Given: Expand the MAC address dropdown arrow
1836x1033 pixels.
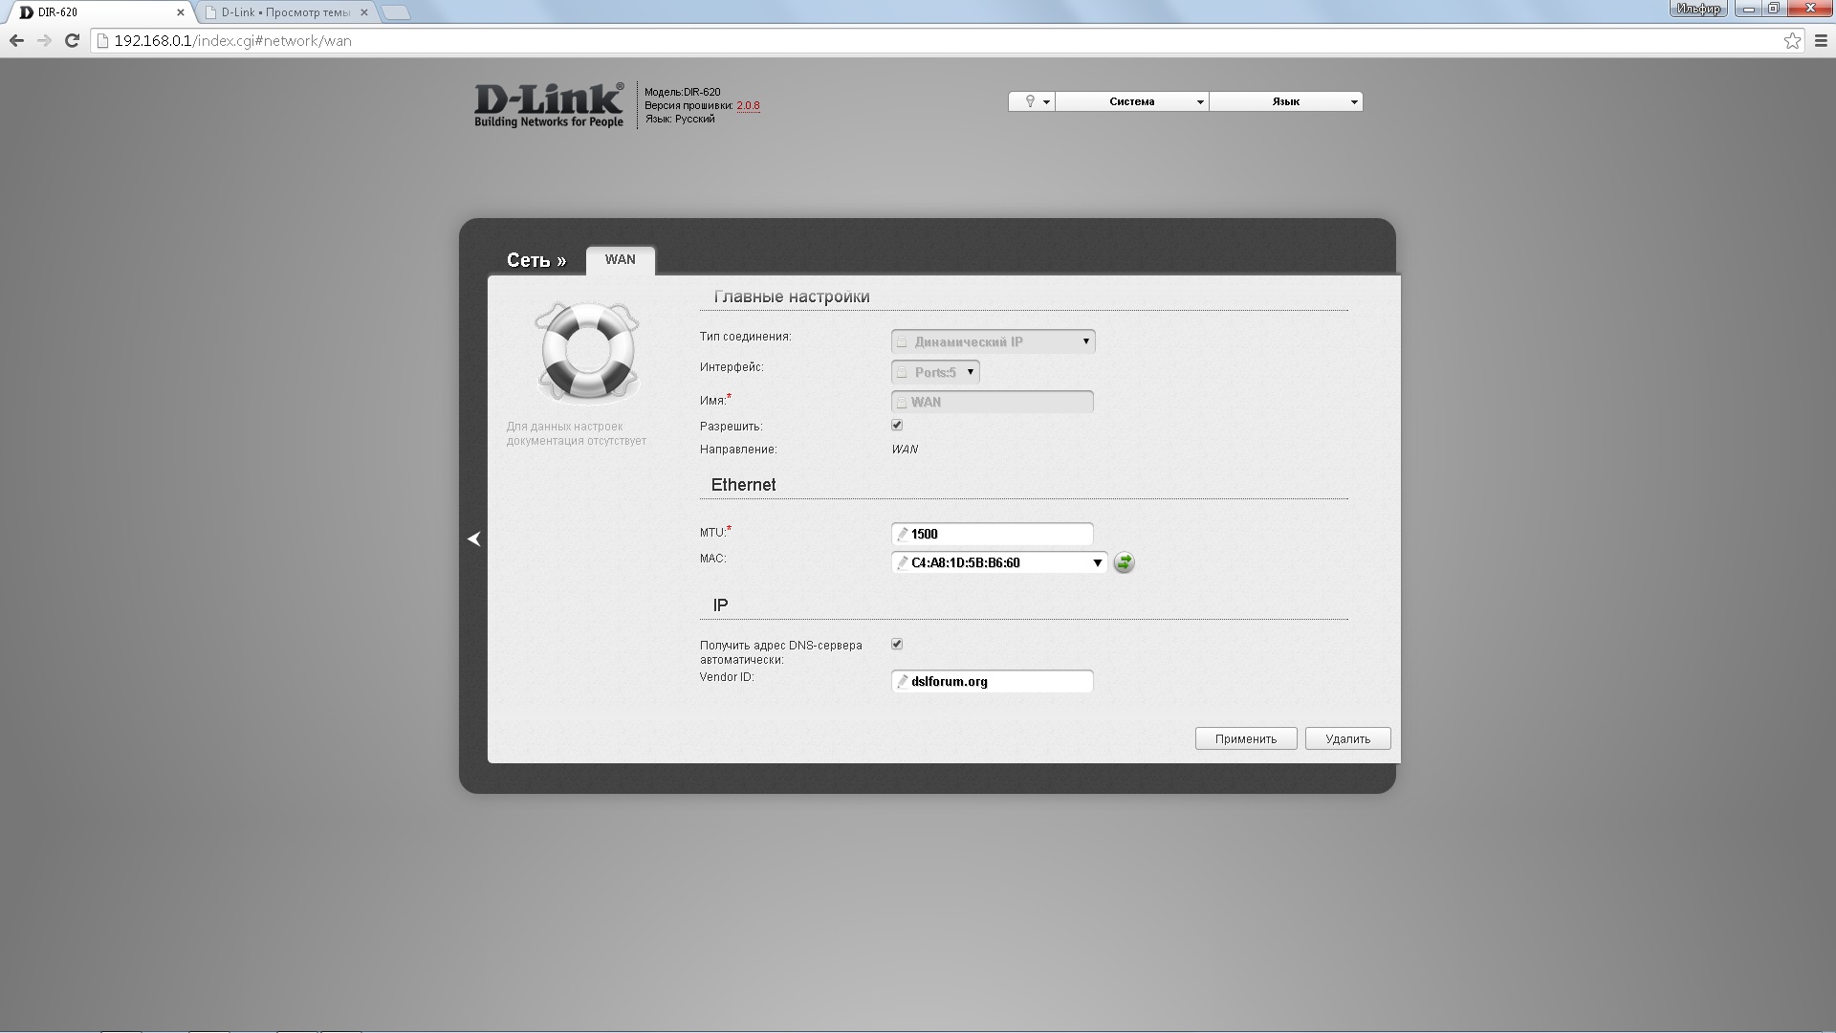Looking at the screenshot, I should click(x=1097, y=563).
